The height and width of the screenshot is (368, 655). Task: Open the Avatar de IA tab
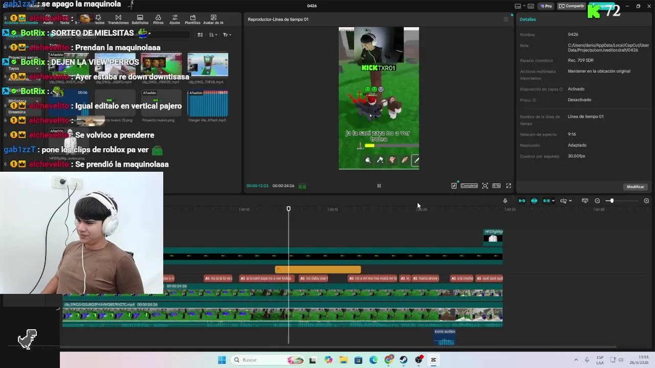pos(213,19)
